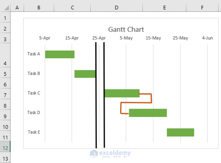Select column A header
Screen dimensions: 221x163
pos(17,8)
